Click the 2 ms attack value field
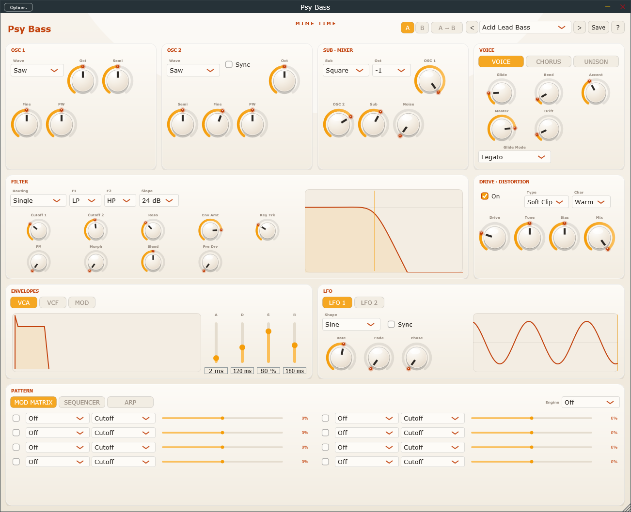The image size is (631, 512). 216,371
